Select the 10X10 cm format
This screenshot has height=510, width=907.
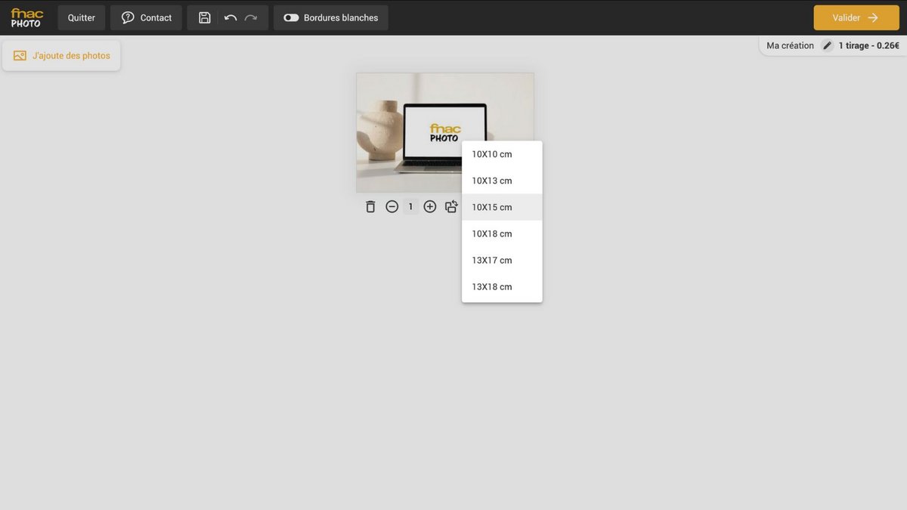click(492, 154)
